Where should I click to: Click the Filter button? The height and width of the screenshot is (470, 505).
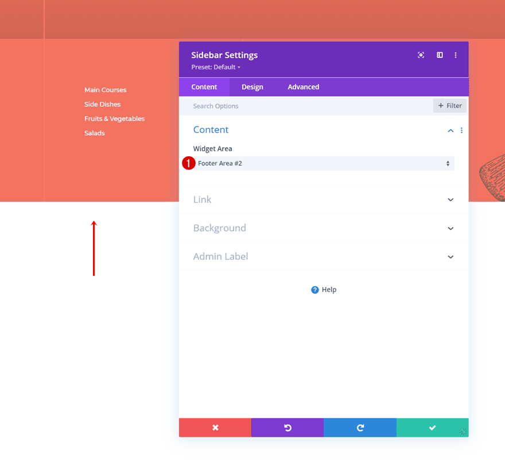tap(449, 106)
